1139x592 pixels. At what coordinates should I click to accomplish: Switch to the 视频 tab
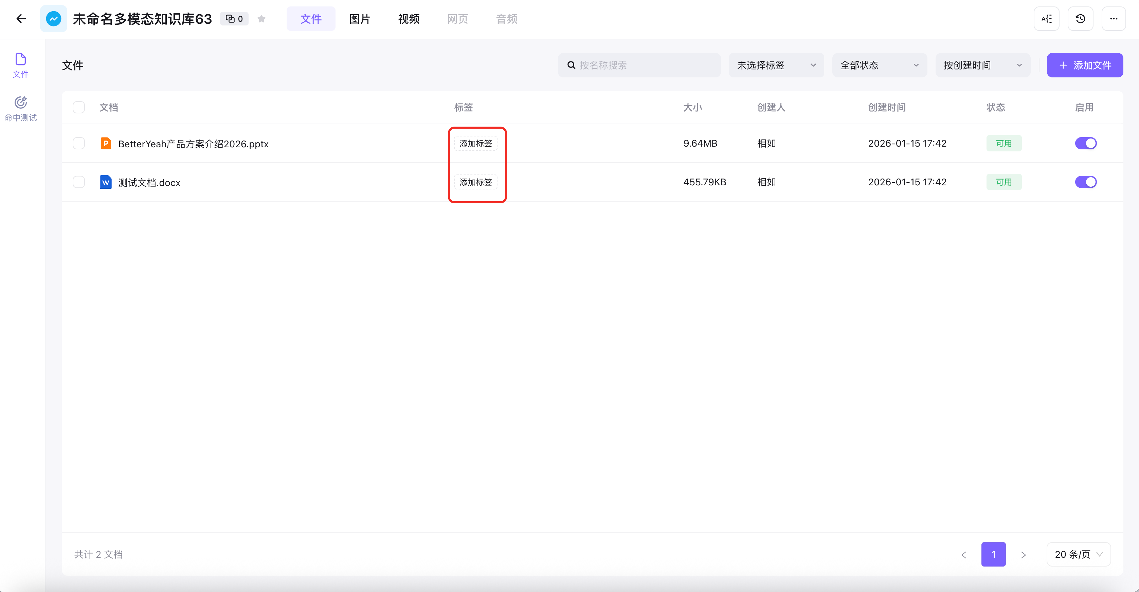[409, 19]
